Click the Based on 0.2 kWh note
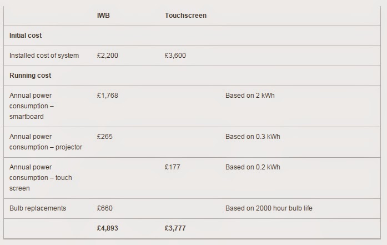Screen dimensions: 387x245 tap(253, 167)
